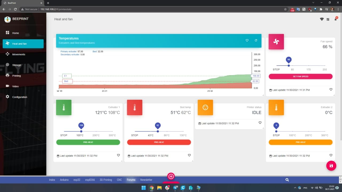The height and width of the screenshot is (192, 342).
Task: Bookmark this page with the star icon
Action: click(286, 9)
